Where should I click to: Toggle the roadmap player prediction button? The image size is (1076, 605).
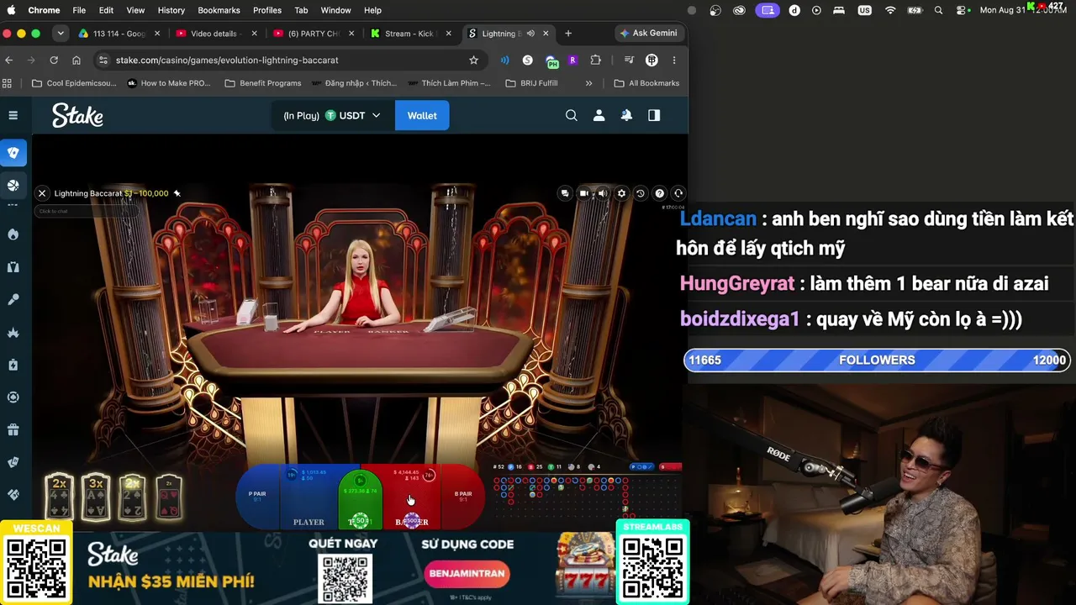pyautogui.click(x=642, y=466)
